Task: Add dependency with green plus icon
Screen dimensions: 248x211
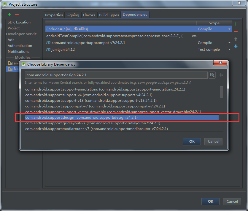Action: click(x=236, y=24)
